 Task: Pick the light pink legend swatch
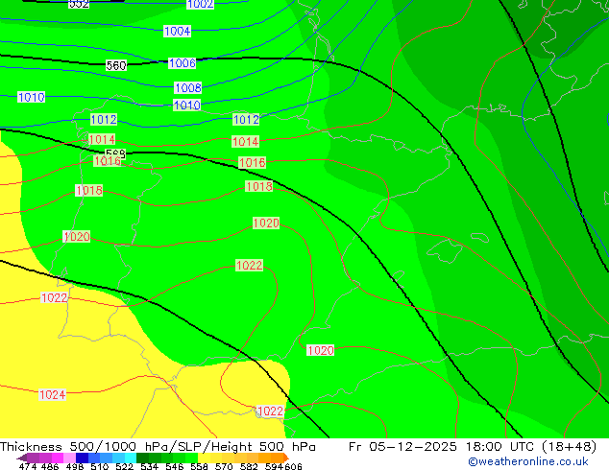pos(69,458)
